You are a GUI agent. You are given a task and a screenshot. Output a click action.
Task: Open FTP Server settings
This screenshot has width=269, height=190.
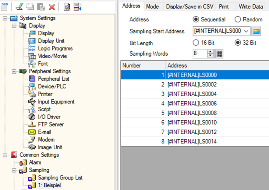(x=51, y=124)
